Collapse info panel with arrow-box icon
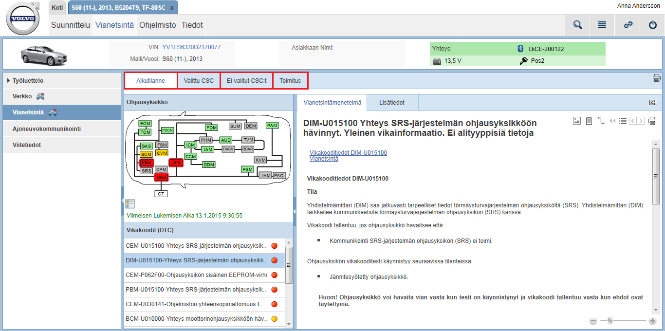The width and height of the screenshot is (665, 331). [653, 102]
